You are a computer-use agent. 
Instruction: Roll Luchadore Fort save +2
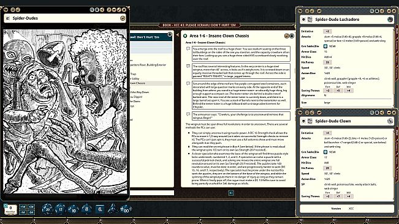(x=328, y=91)
